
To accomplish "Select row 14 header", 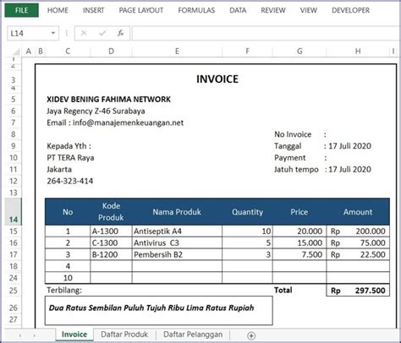I will pos(14,212).
